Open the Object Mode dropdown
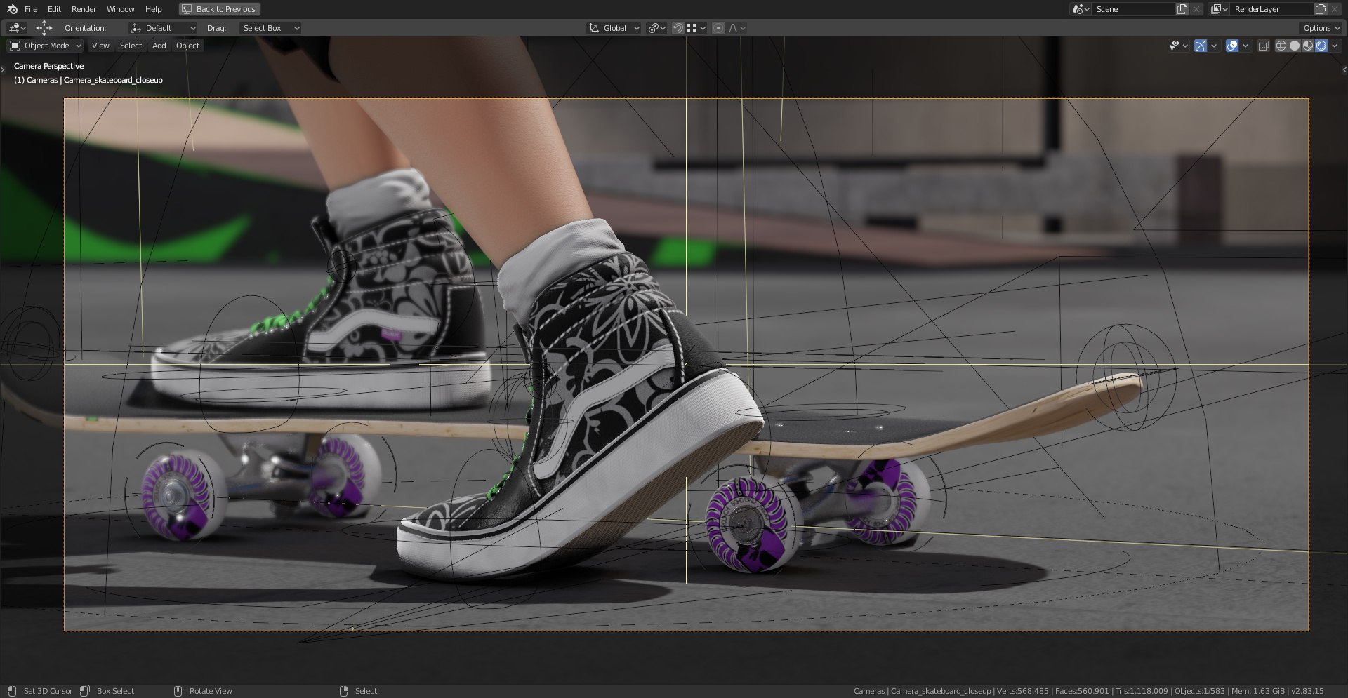The height and width of the screenshot is (698, 1348). click(x=45, y=46)
